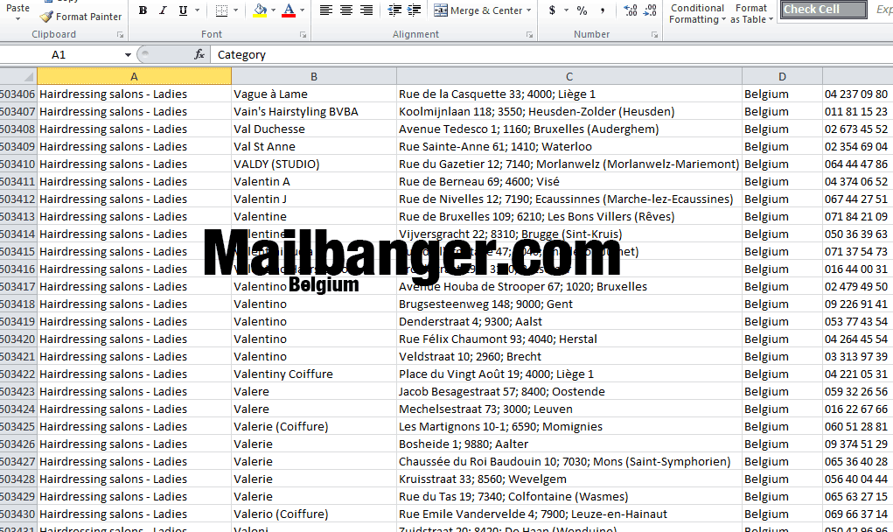The image size is (893, 532).
Task: Select column D header
Action: pyautogui.click(x=782, y=76)
